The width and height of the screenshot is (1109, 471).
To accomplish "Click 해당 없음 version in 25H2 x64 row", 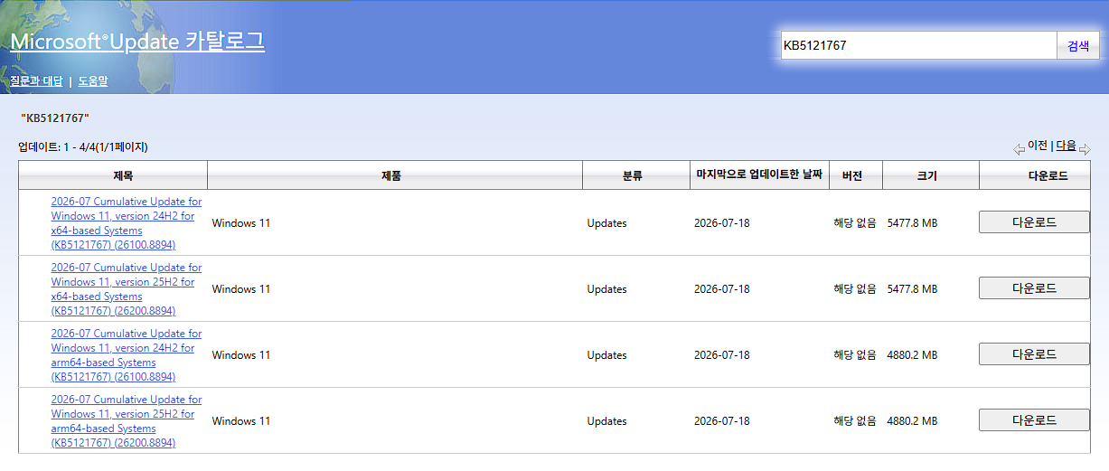I will click(855, 289).
